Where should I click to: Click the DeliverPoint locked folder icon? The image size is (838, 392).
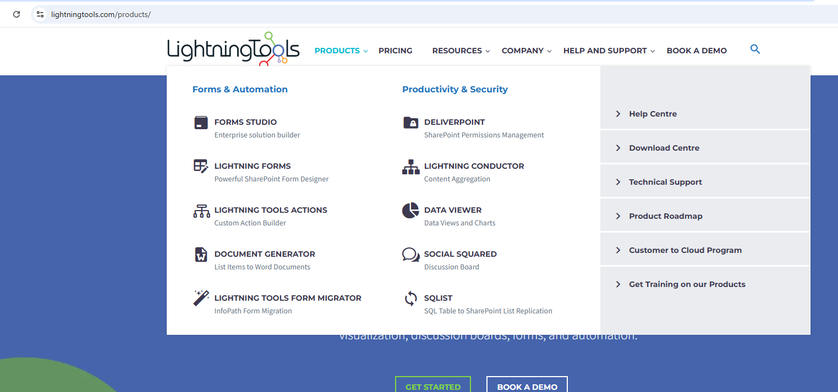pos(411,122)
